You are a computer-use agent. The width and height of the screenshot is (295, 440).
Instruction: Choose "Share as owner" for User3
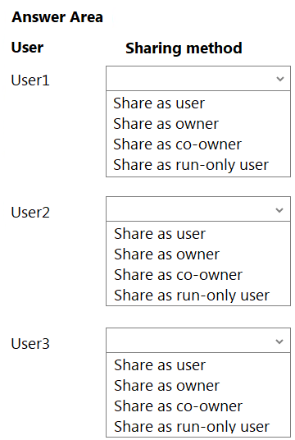(166, 385)
